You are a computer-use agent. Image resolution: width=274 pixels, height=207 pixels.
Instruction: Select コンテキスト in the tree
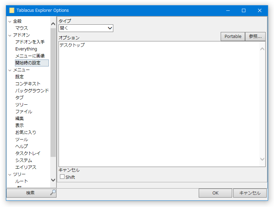(x=28, y=84)
